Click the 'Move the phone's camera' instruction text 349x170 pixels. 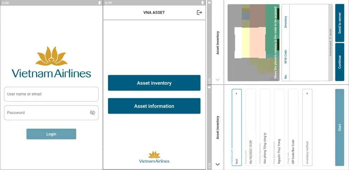(275, 42)
